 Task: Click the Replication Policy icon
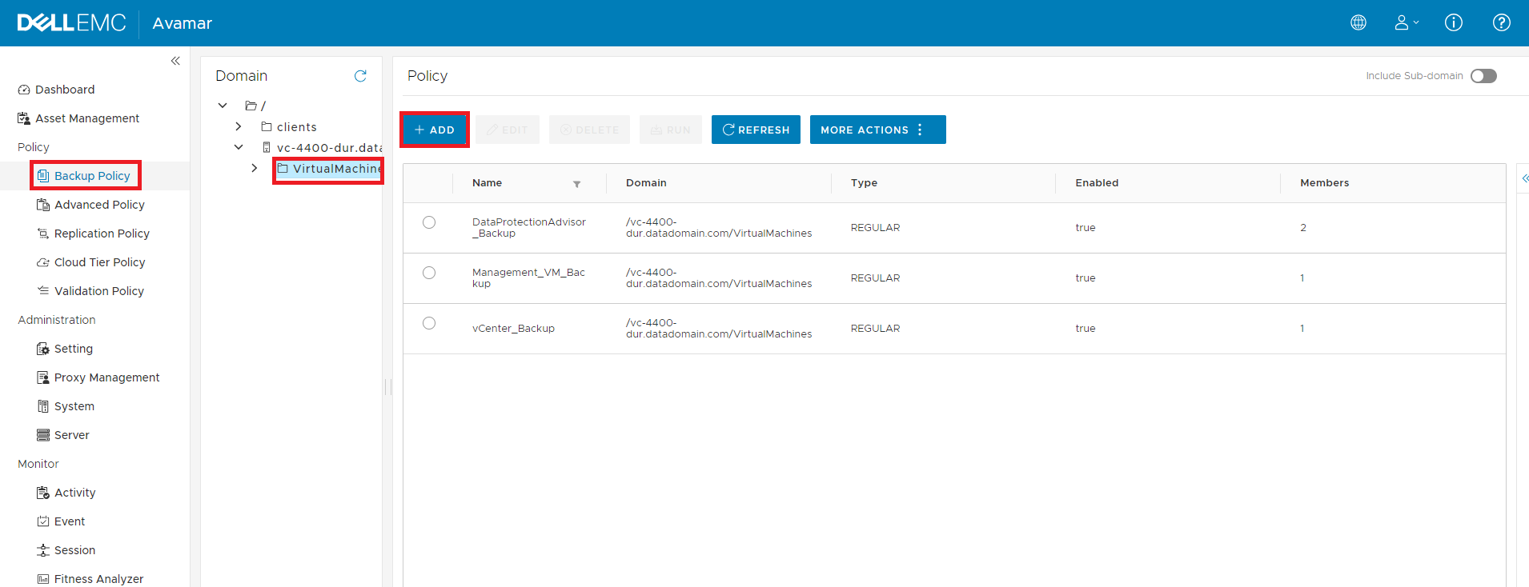43,234
